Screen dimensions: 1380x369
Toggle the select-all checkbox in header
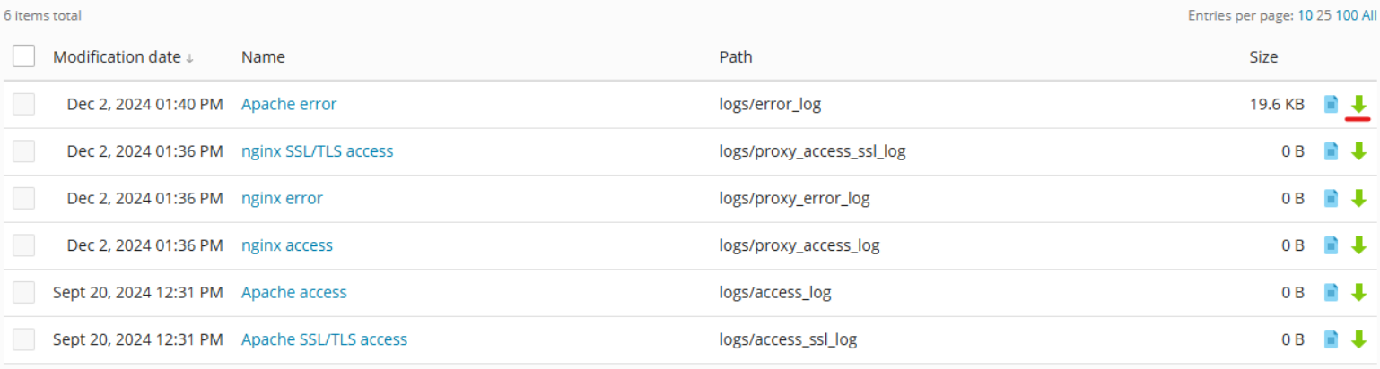point(24,57)
